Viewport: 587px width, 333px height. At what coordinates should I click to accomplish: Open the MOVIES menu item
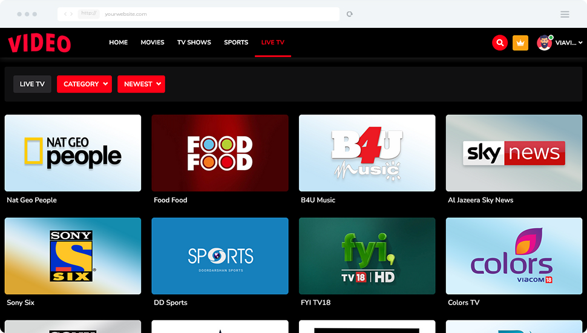click(x=152, y=42)
